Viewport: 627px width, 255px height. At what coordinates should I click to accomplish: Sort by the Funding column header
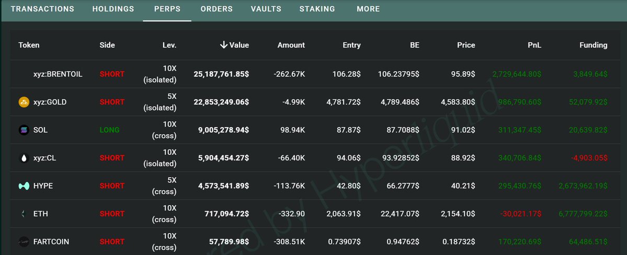coord(593,45)
